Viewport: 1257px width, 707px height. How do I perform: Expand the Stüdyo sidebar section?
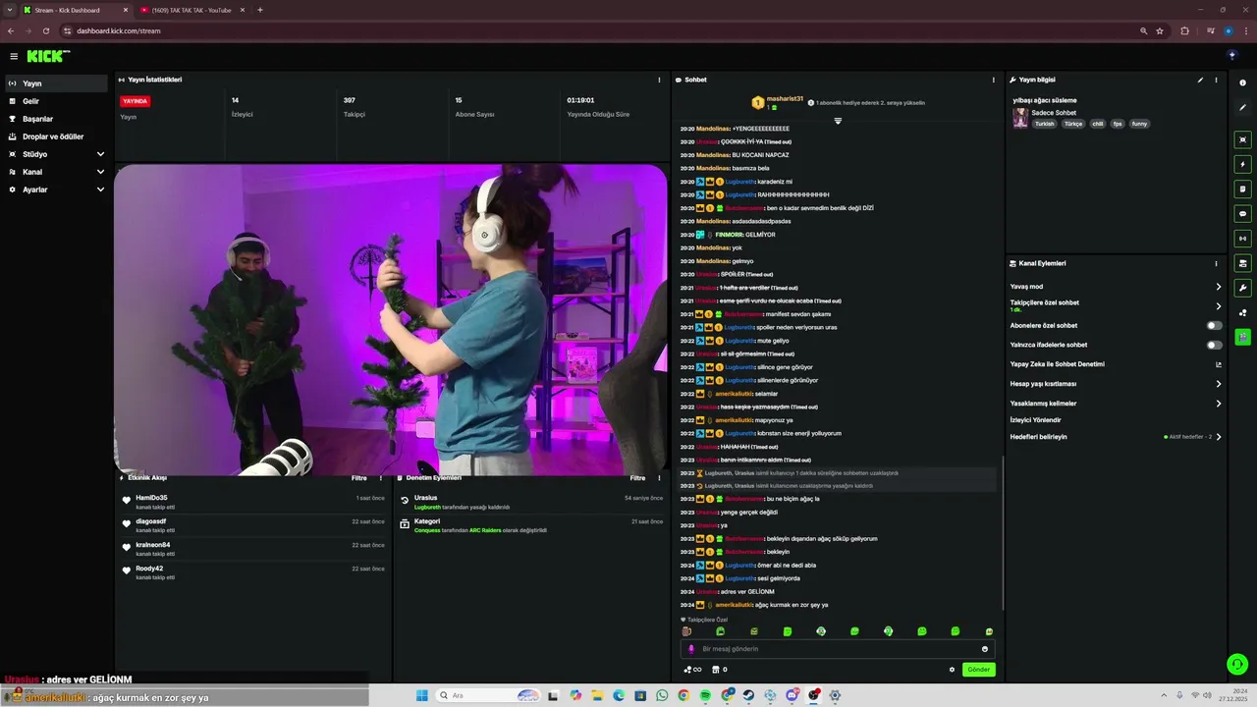[x=56, y=154]
